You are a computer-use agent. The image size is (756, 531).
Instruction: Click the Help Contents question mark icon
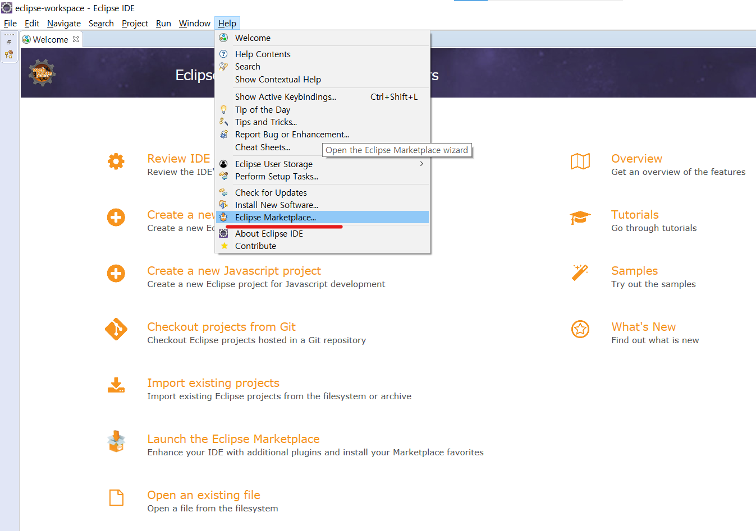pyautogui.click(x=223, y=54)
